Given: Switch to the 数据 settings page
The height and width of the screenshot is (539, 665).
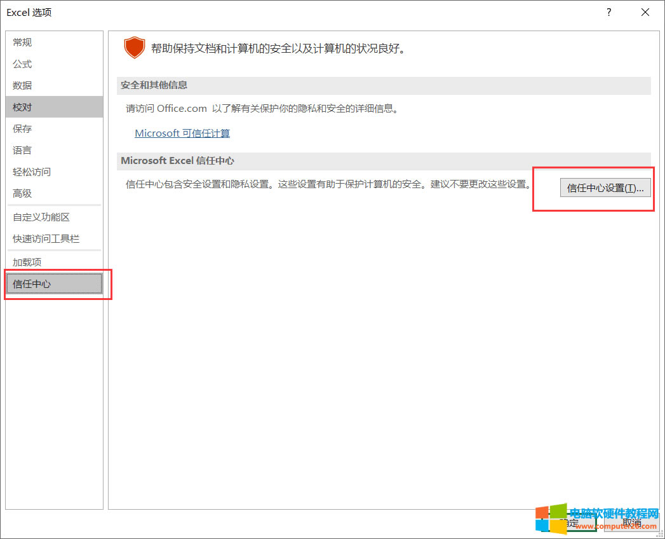Looking at the screenshot, I should [x=22, y=85].
